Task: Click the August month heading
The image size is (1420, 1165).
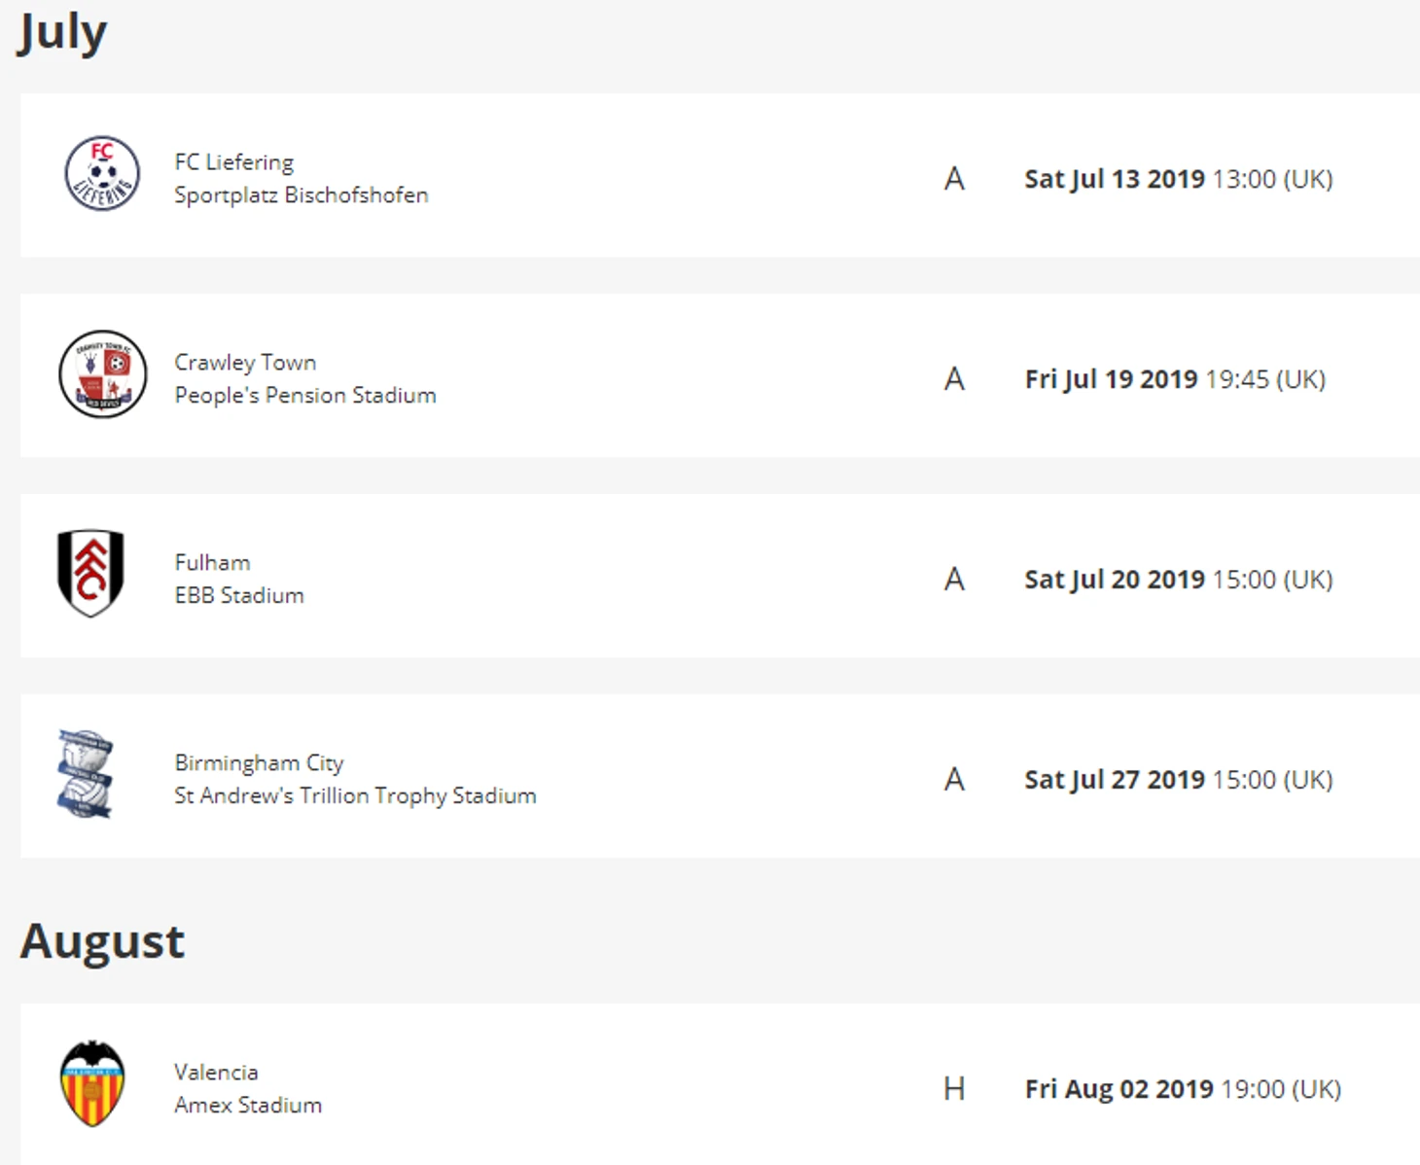Action: pyautogui.click(x=102, y=940)
